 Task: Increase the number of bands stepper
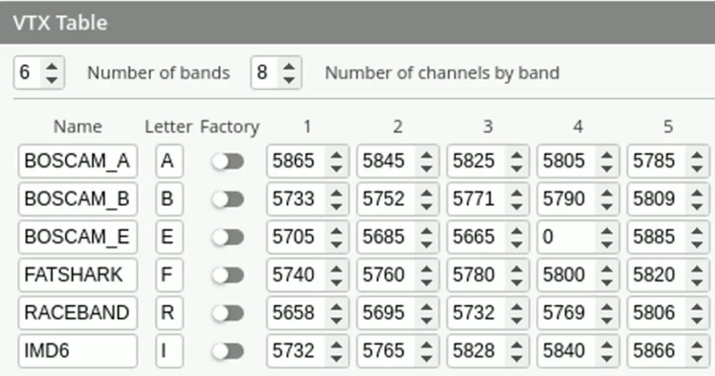(52, 66)
